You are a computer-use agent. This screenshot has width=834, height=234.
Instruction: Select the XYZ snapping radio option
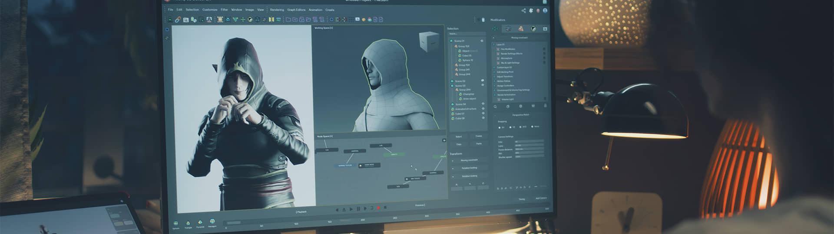click(x=520, y=127)
